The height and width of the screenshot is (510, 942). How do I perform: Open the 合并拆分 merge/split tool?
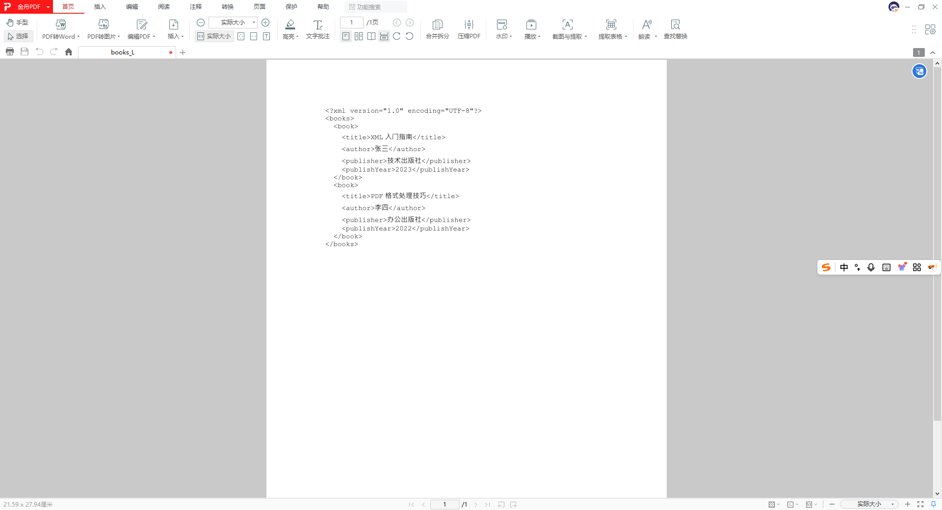(438, 29)
